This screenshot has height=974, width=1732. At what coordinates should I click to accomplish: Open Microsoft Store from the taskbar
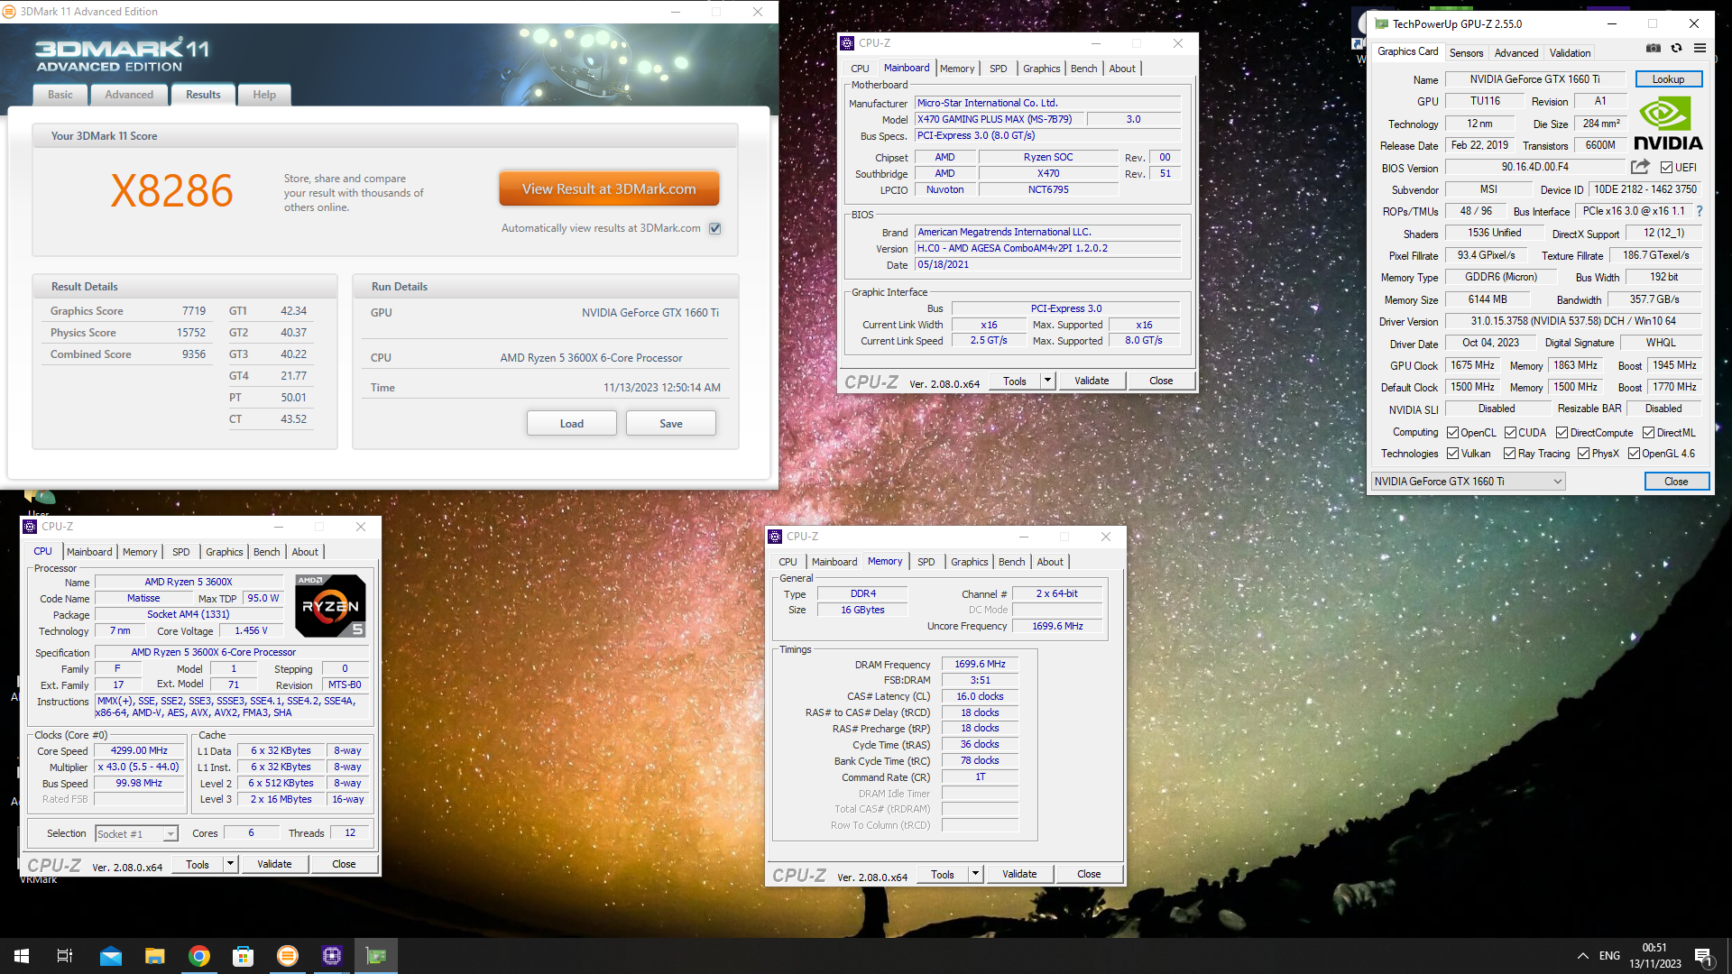(244, 956)
